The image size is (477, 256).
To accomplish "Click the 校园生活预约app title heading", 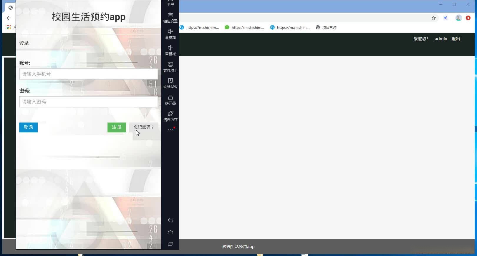I will (89, 17).
